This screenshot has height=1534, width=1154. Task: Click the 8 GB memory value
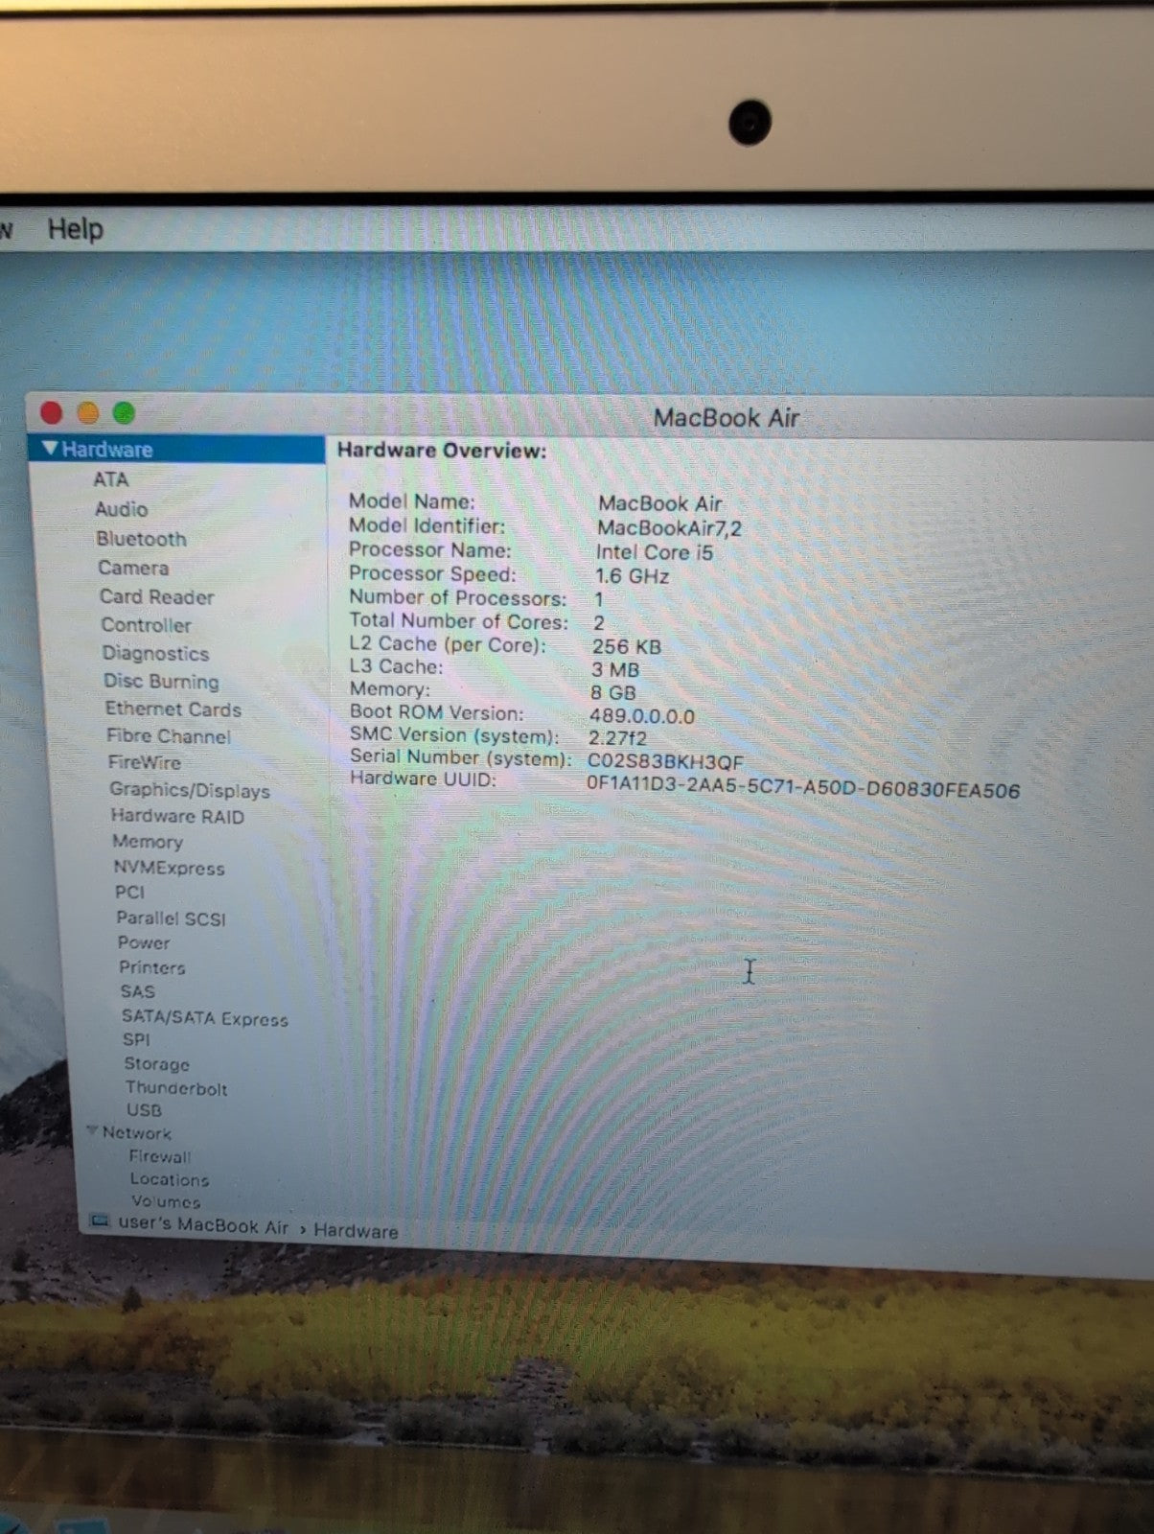click(613, 692)
